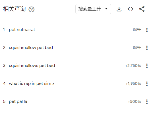Open the pet nutria rat query
Viewport: 151px width, 114px height.
(22, 30)
